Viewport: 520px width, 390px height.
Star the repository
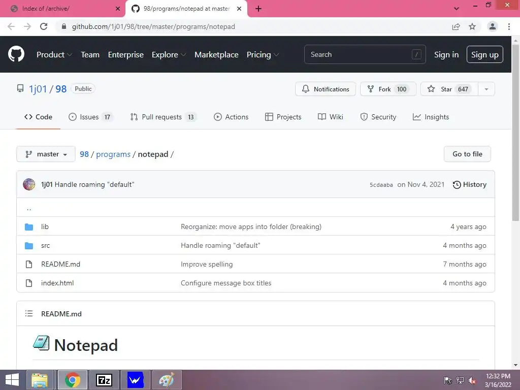(449, 89)
